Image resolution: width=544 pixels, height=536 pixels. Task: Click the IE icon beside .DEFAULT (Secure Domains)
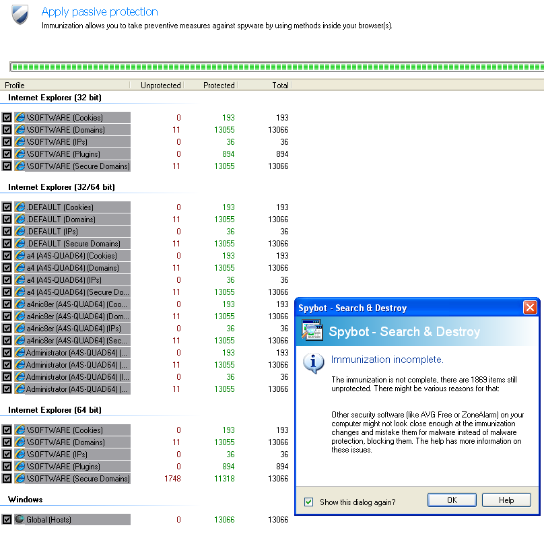(20, 244)
